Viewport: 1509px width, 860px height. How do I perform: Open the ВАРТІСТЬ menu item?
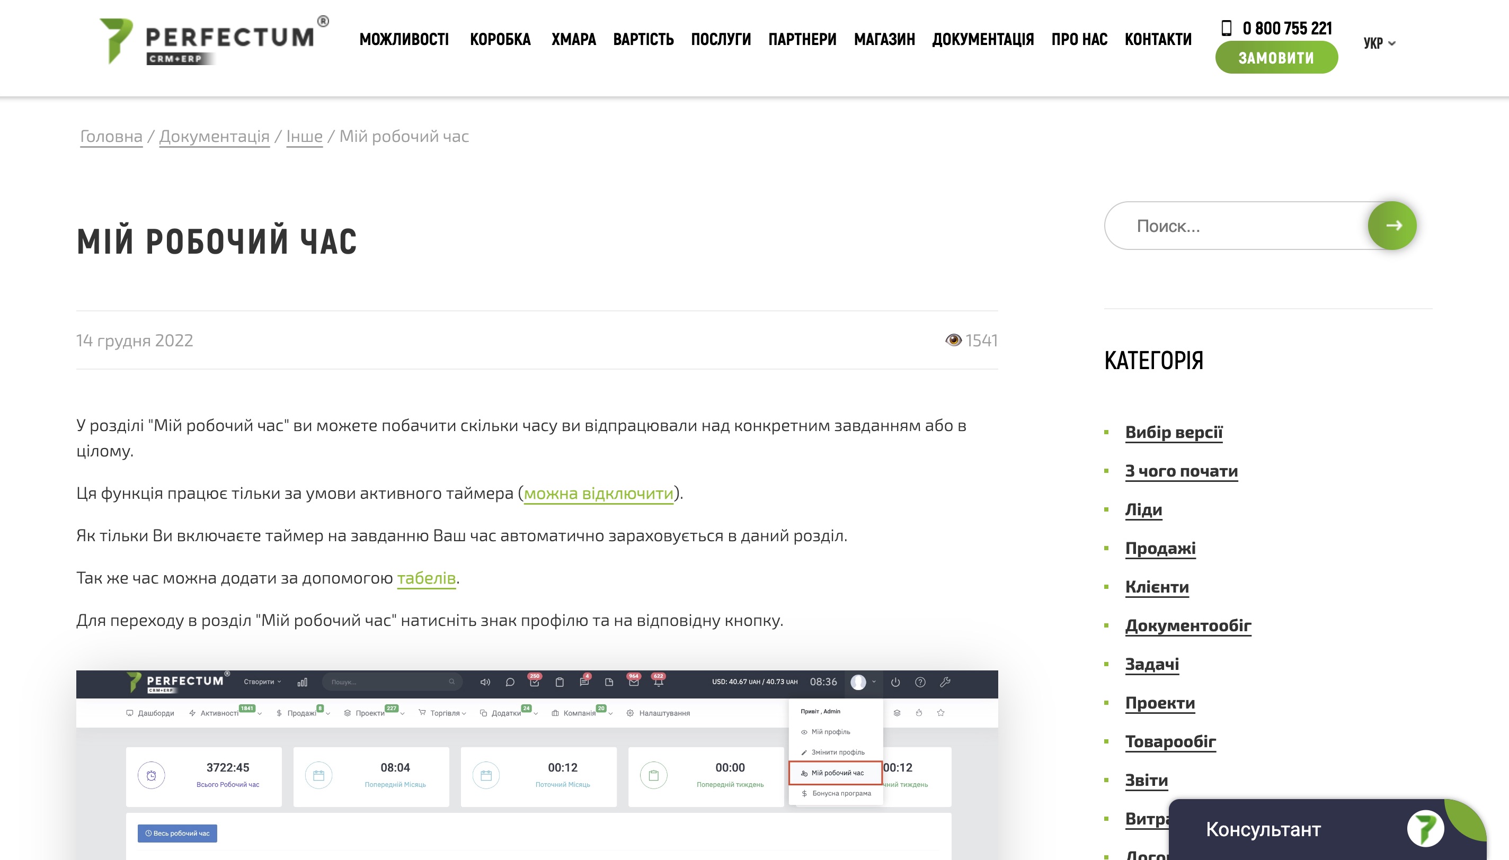(x=643, y=40)
